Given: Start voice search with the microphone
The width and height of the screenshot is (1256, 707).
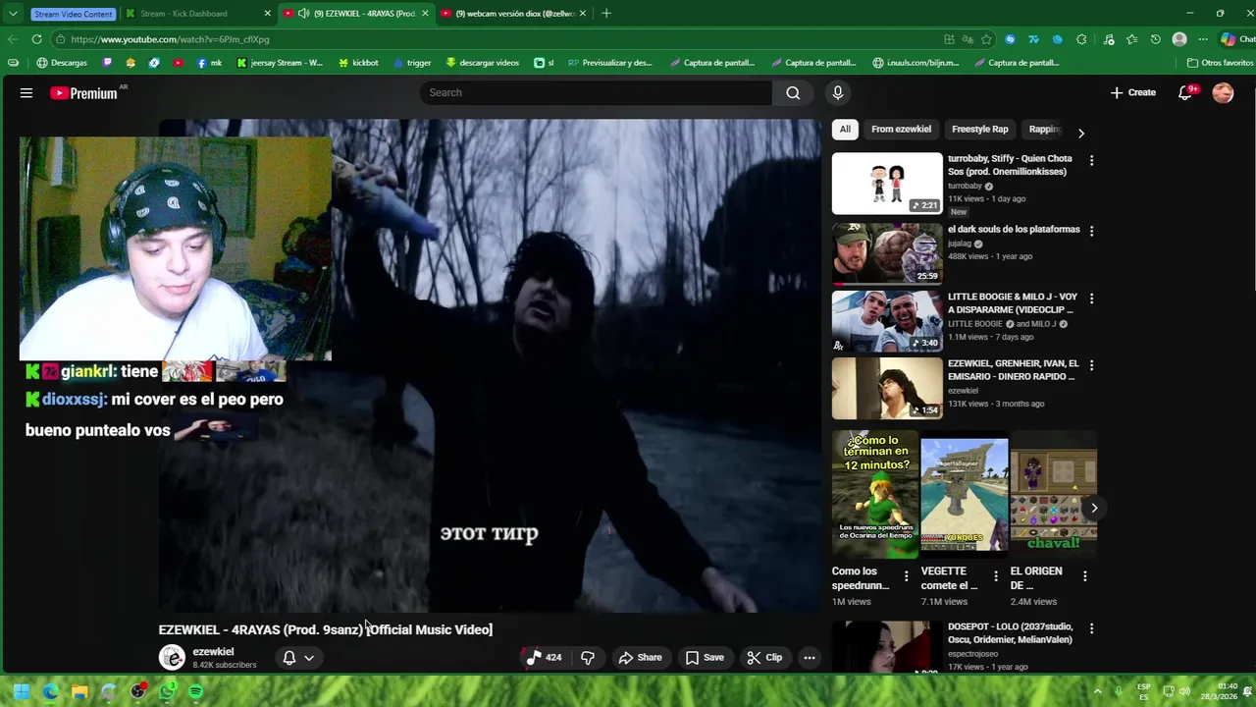Looking at the screenshot, I should [x=837, y=93].
